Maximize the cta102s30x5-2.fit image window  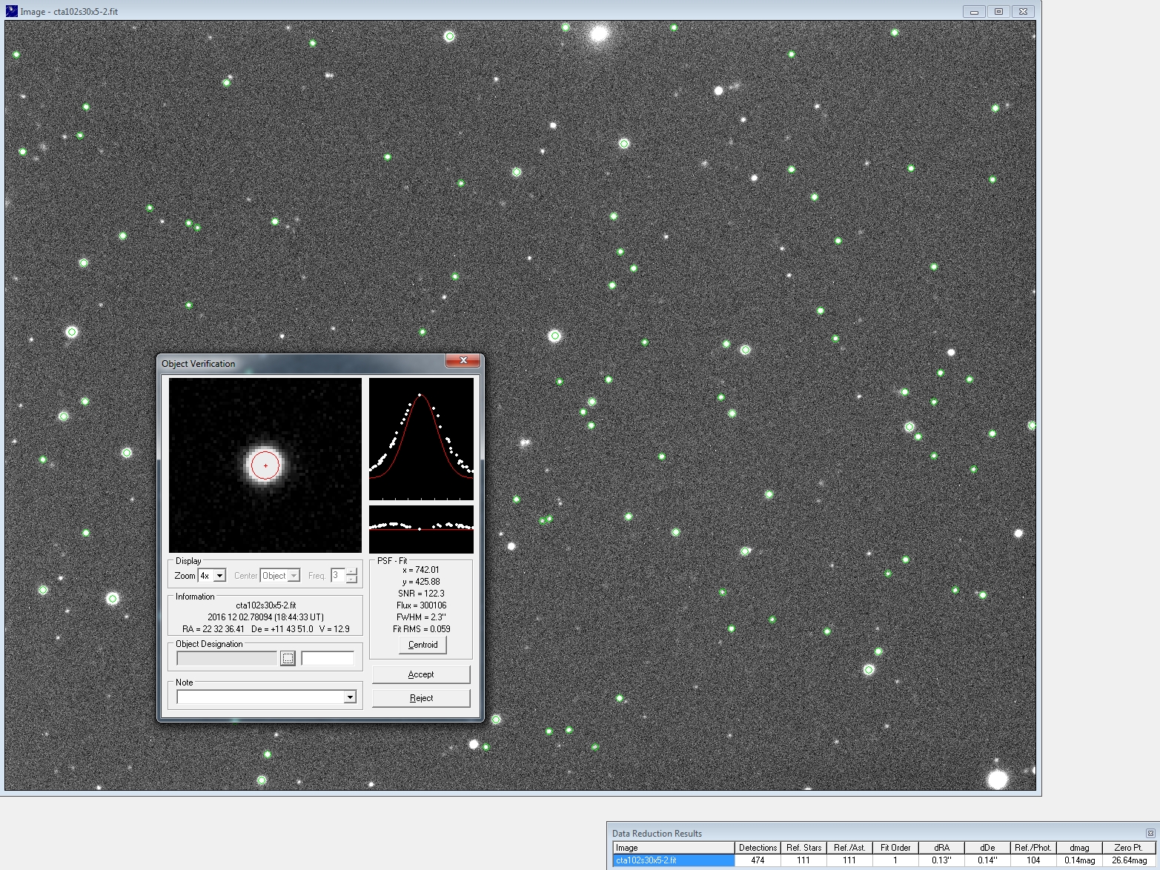point(998,11)
